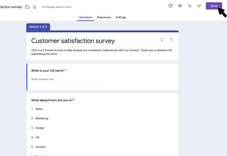Open the Settings tab

coord(121,17)
